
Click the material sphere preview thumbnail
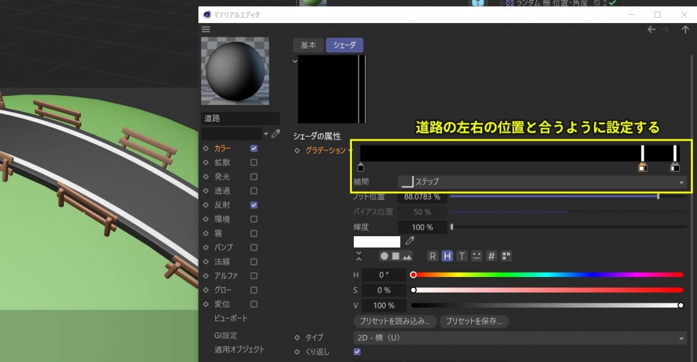[235, 71]
